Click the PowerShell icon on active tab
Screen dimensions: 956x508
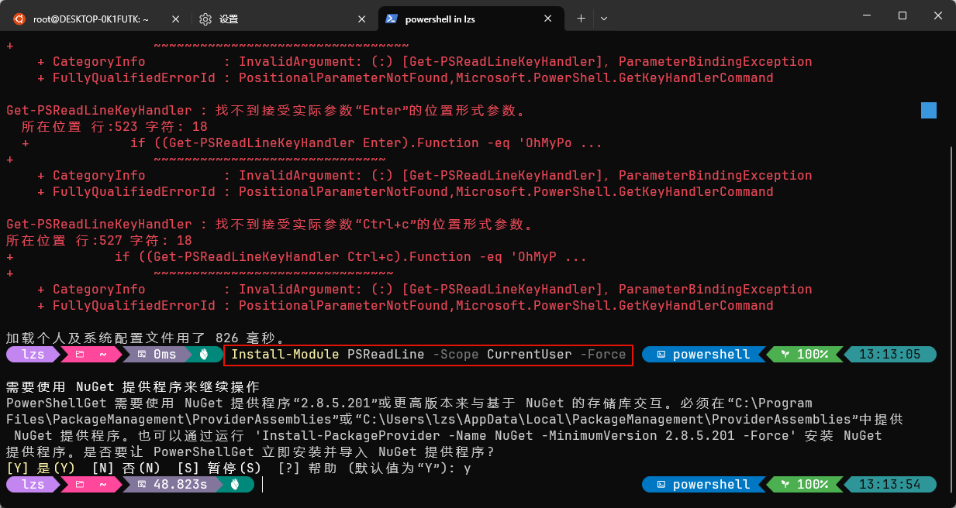392,19
